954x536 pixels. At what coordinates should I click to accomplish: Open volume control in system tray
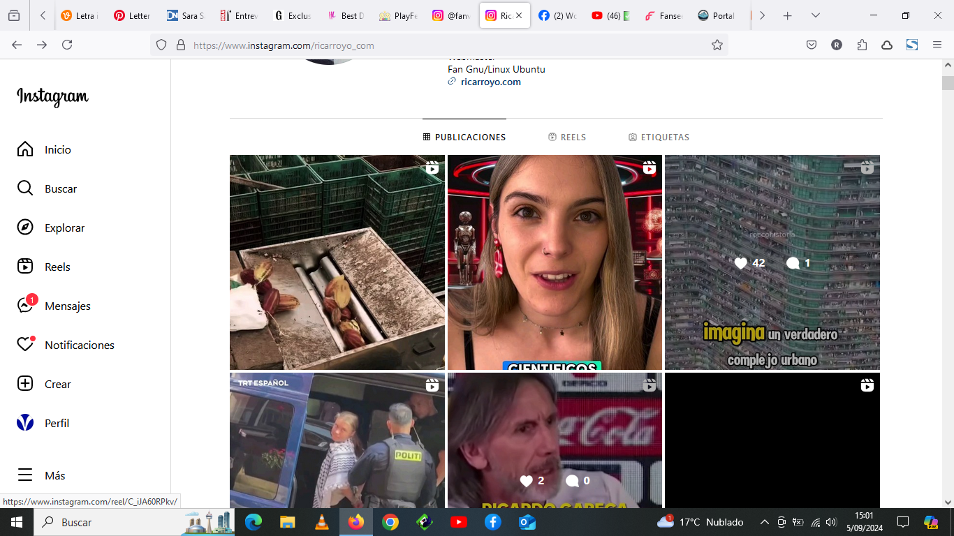pyautogui.click(x=831, y=522)
